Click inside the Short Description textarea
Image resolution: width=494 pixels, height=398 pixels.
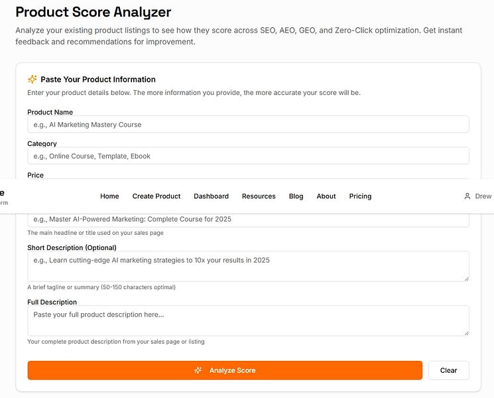pyautogui.click(x=248, y=266)
